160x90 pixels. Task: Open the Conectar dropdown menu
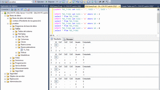click(x=5, y=9)
